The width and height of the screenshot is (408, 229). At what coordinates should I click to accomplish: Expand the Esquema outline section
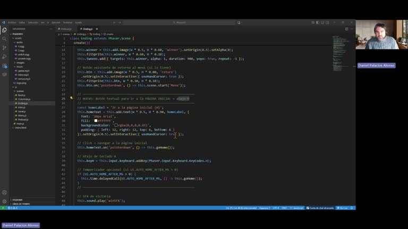(18, 200)
